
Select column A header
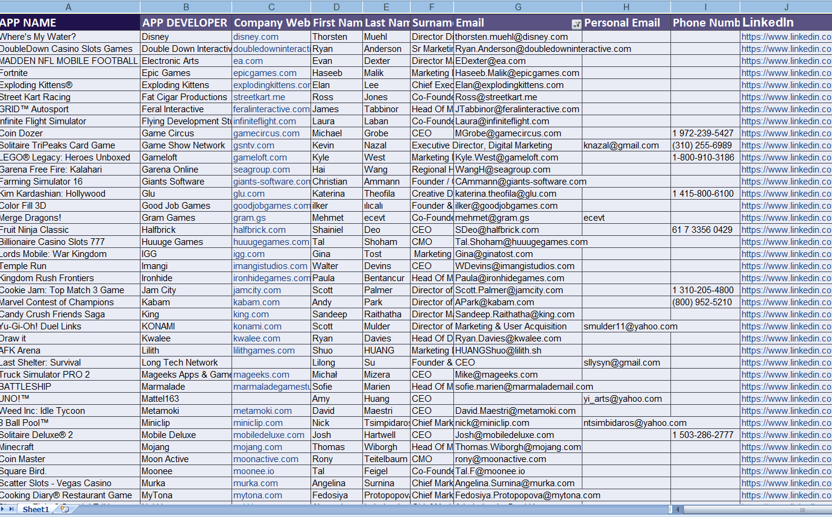point(69,7)
